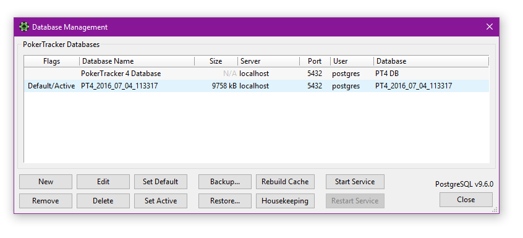Click the Remove button
Image resolution: width=523 pixels, height=238 pixels.
click(46, 201)
